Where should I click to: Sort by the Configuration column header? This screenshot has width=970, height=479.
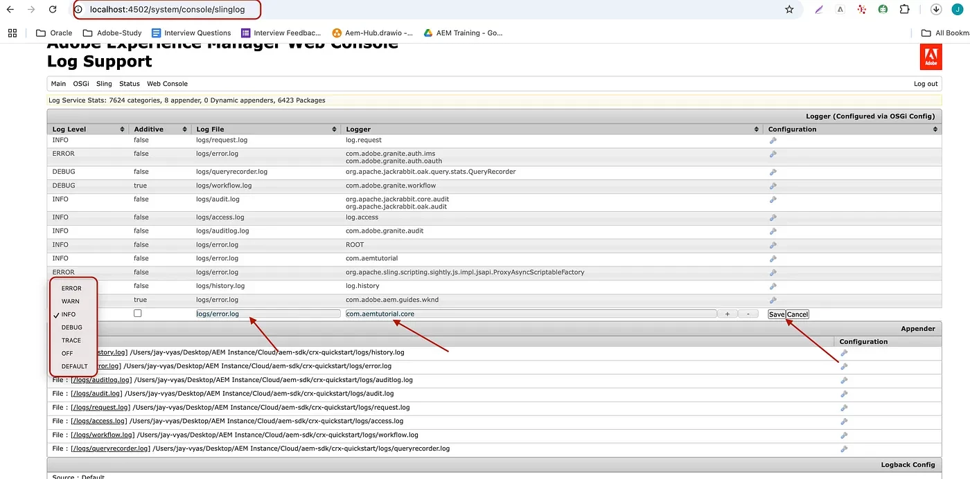tap(852, 129)
